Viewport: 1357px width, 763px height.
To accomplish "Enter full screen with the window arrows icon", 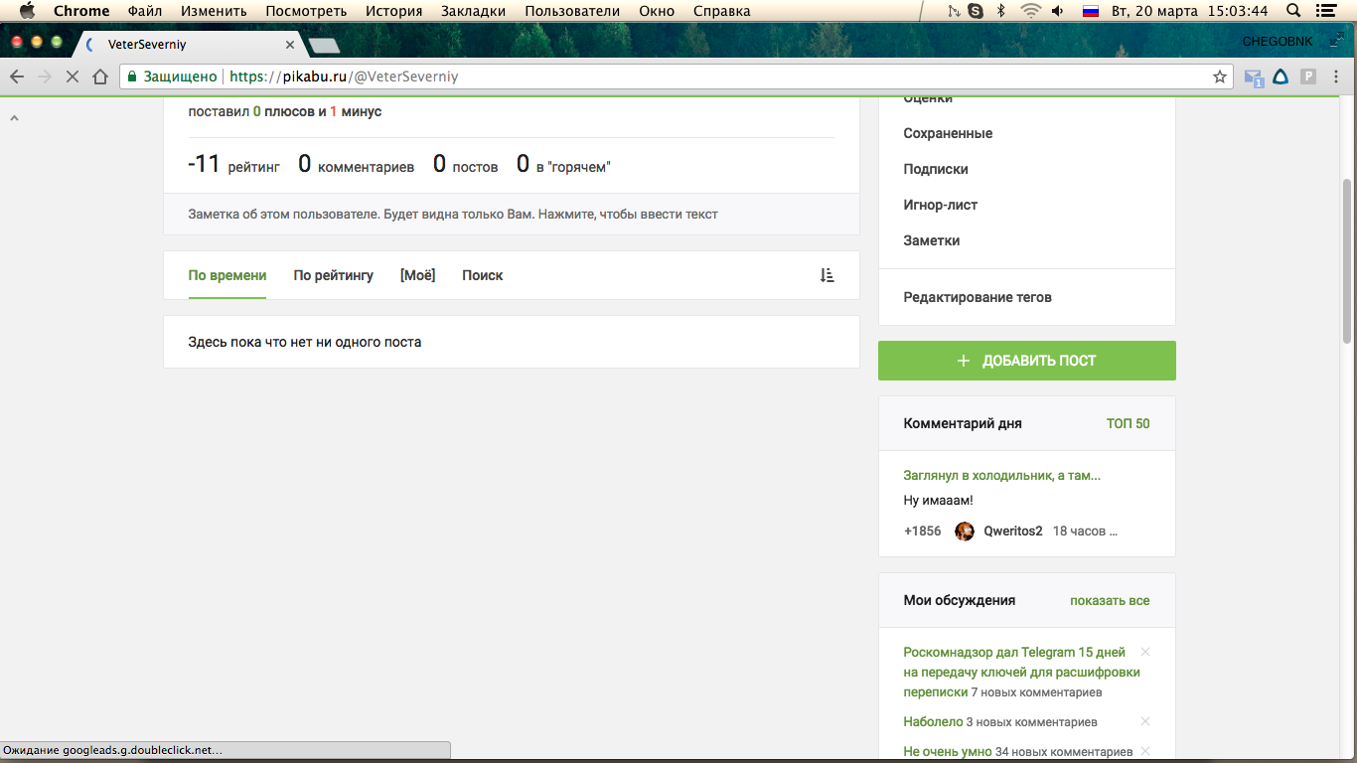I will click(1336, 40).
